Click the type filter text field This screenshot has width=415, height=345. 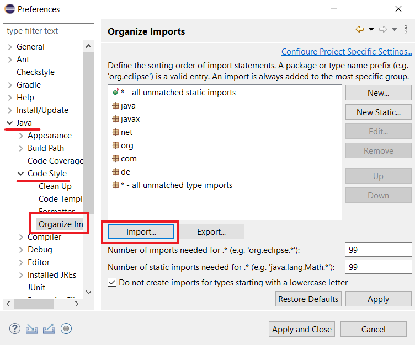click(x=49, y=30)
